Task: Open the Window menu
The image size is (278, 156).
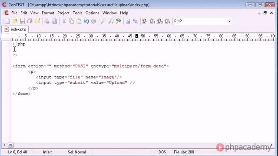Action: tap(109, 13)
